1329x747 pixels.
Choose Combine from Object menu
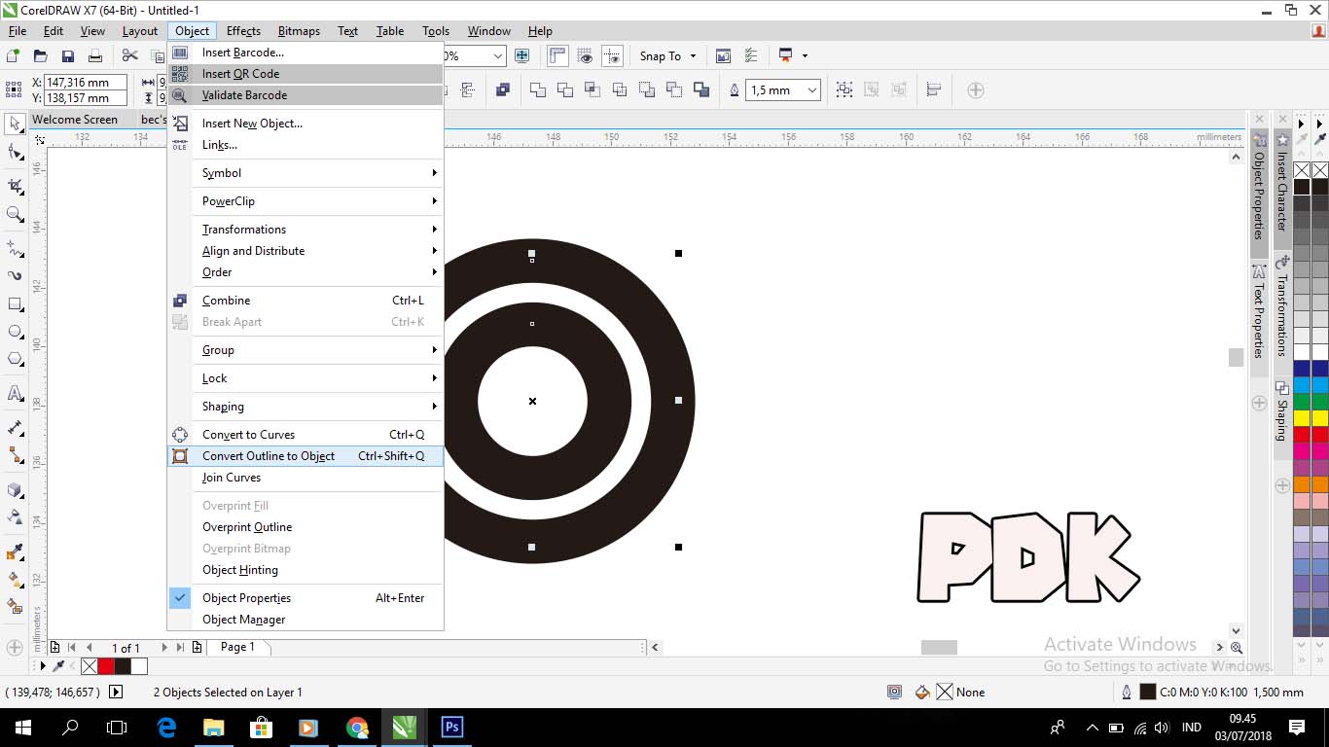(305, 301)
